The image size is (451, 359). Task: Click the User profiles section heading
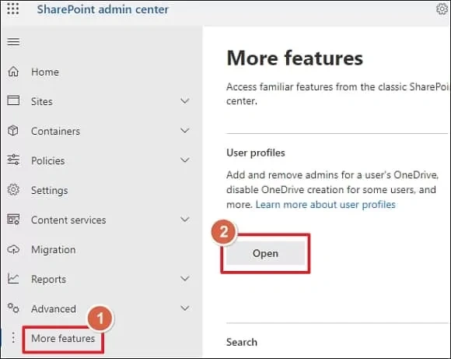click(x=255, y=153)
